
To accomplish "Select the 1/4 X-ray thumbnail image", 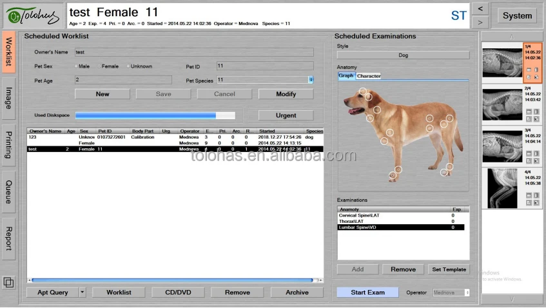I will pos(502,63).
